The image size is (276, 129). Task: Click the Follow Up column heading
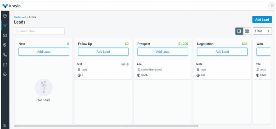85,44
